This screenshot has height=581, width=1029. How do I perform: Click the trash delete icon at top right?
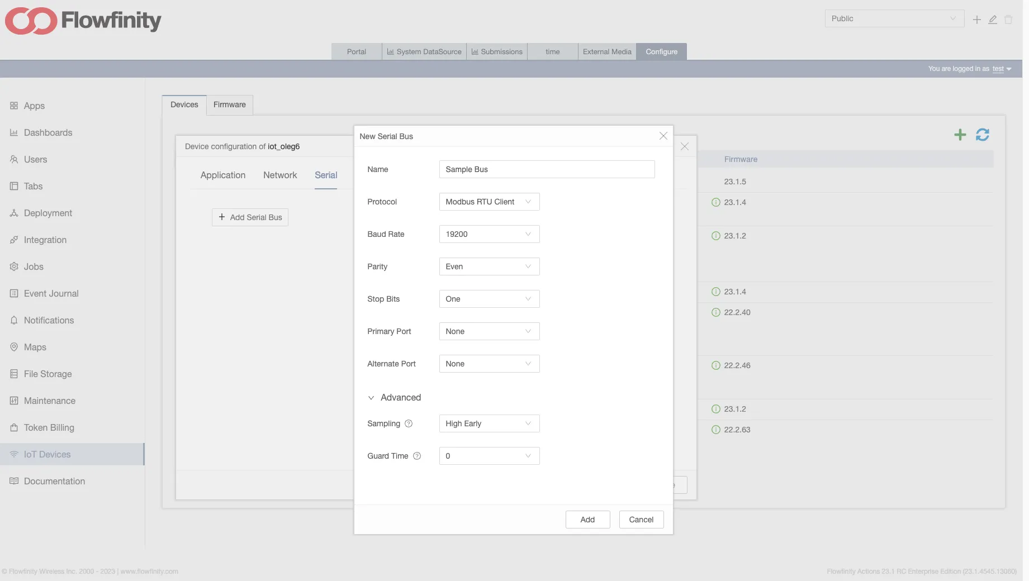[1008, 20]
